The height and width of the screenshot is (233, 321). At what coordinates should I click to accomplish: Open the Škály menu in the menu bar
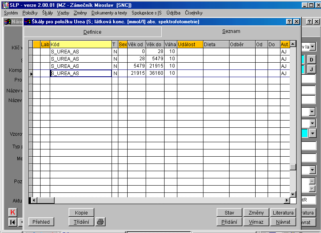click(47, 13)
